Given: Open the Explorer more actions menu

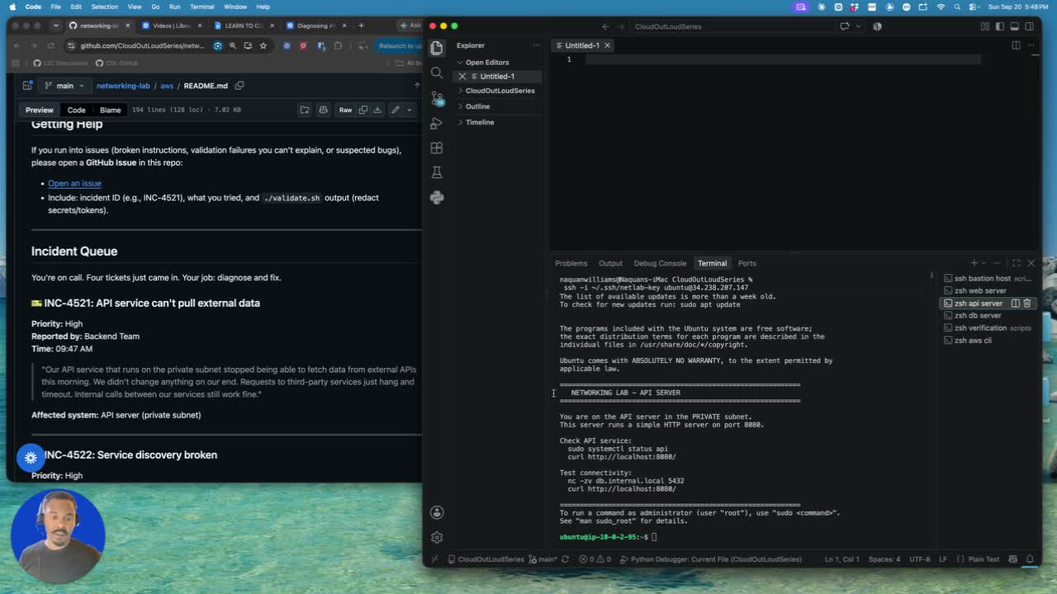Looking at the screenshot, I should click(536, 45).
